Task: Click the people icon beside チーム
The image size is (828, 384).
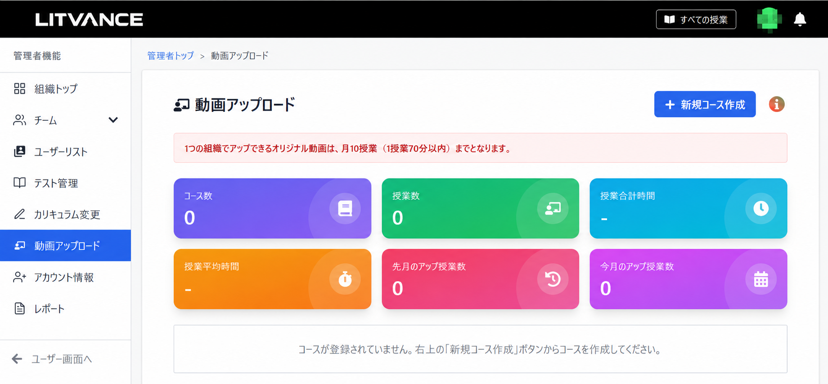Action: click(19, 120)
